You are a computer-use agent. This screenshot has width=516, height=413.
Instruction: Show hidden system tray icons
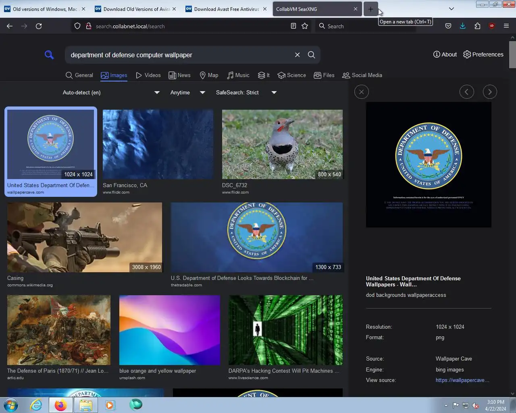pos(446,405)
